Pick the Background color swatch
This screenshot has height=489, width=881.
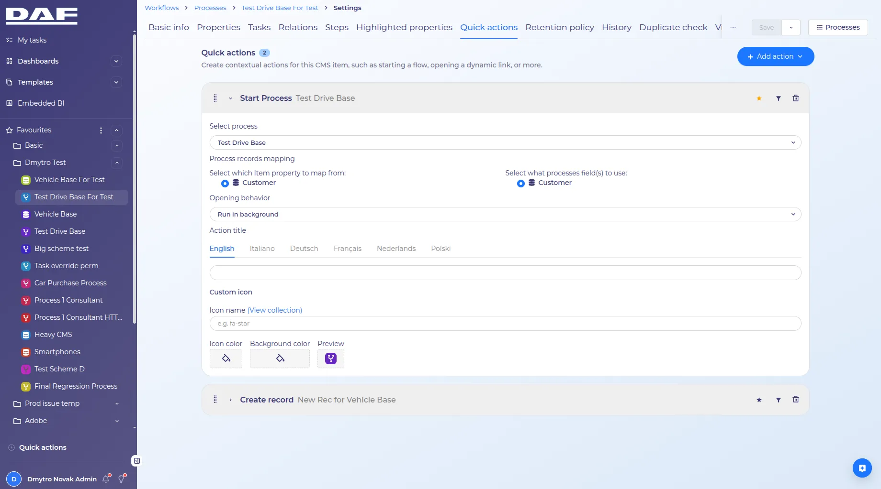tap(280, 359)
